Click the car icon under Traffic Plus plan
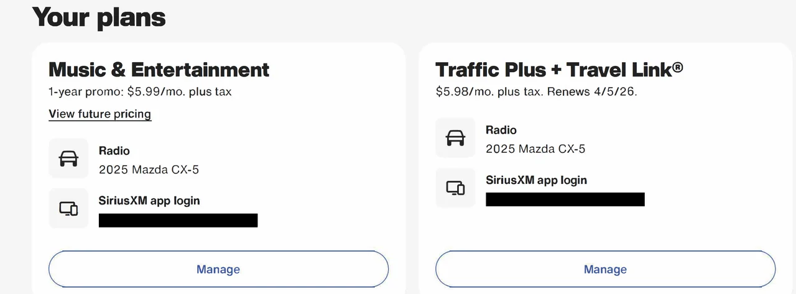This screenshot has height=294, width=796. tap(455, 138)
